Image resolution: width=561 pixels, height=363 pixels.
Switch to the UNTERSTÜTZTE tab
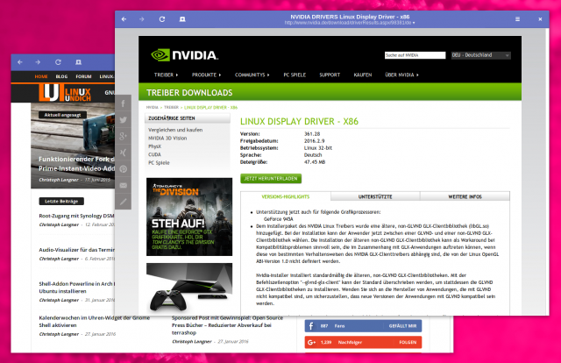click(x=375, y=196)
